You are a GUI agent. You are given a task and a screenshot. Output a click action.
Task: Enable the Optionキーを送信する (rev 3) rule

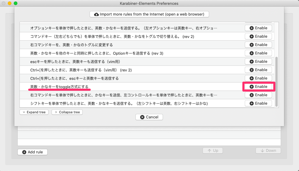point(258,53)
